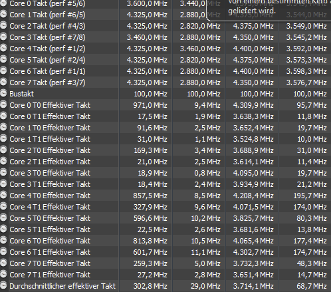Select the 'Core 0 T0 Effektiver Takt' label
331x292 pixels.
pos(50,105)
